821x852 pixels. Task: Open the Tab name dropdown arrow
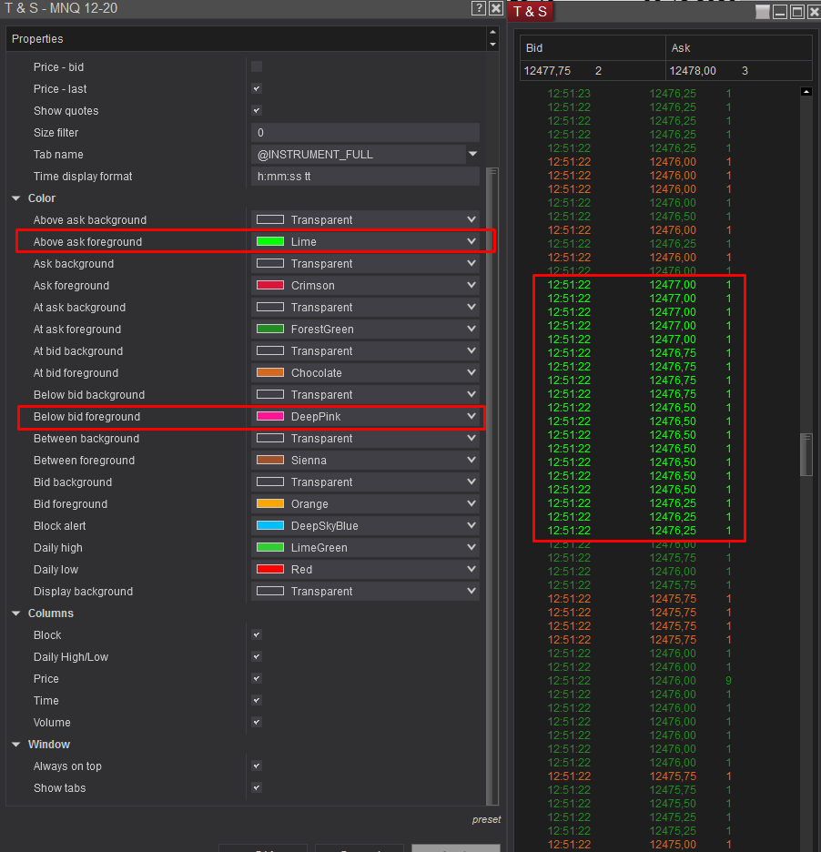(x=472, y=155)
